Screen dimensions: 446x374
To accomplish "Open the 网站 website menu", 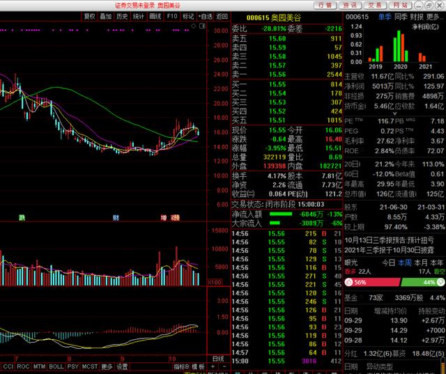I will coord(401,5).
